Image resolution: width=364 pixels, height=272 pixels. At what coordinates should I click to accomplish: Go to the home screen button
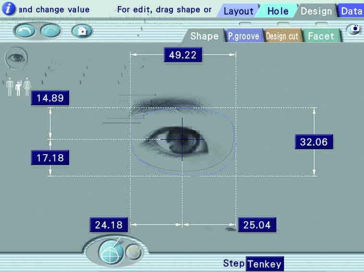[82, 31]
